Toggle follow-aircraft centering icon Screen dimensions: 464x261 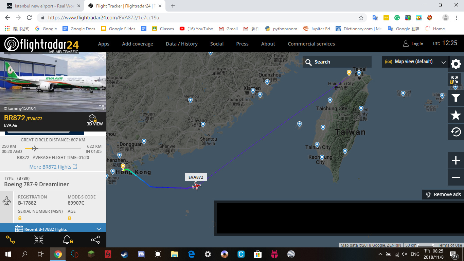[39, 240]
